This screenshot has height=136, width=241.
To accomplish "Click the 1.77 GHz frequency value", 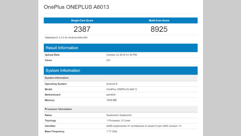I will 112,132.
